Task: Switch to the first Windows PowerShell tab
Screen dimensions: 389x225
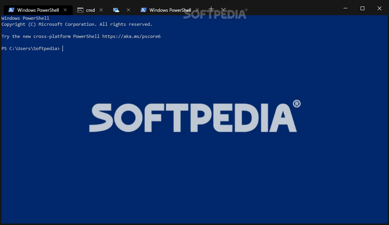Action: pyautogui.click(x=38, y=10)
